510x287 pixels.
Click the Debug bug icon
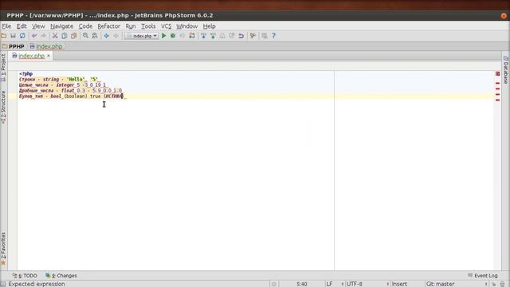(173, 36)
